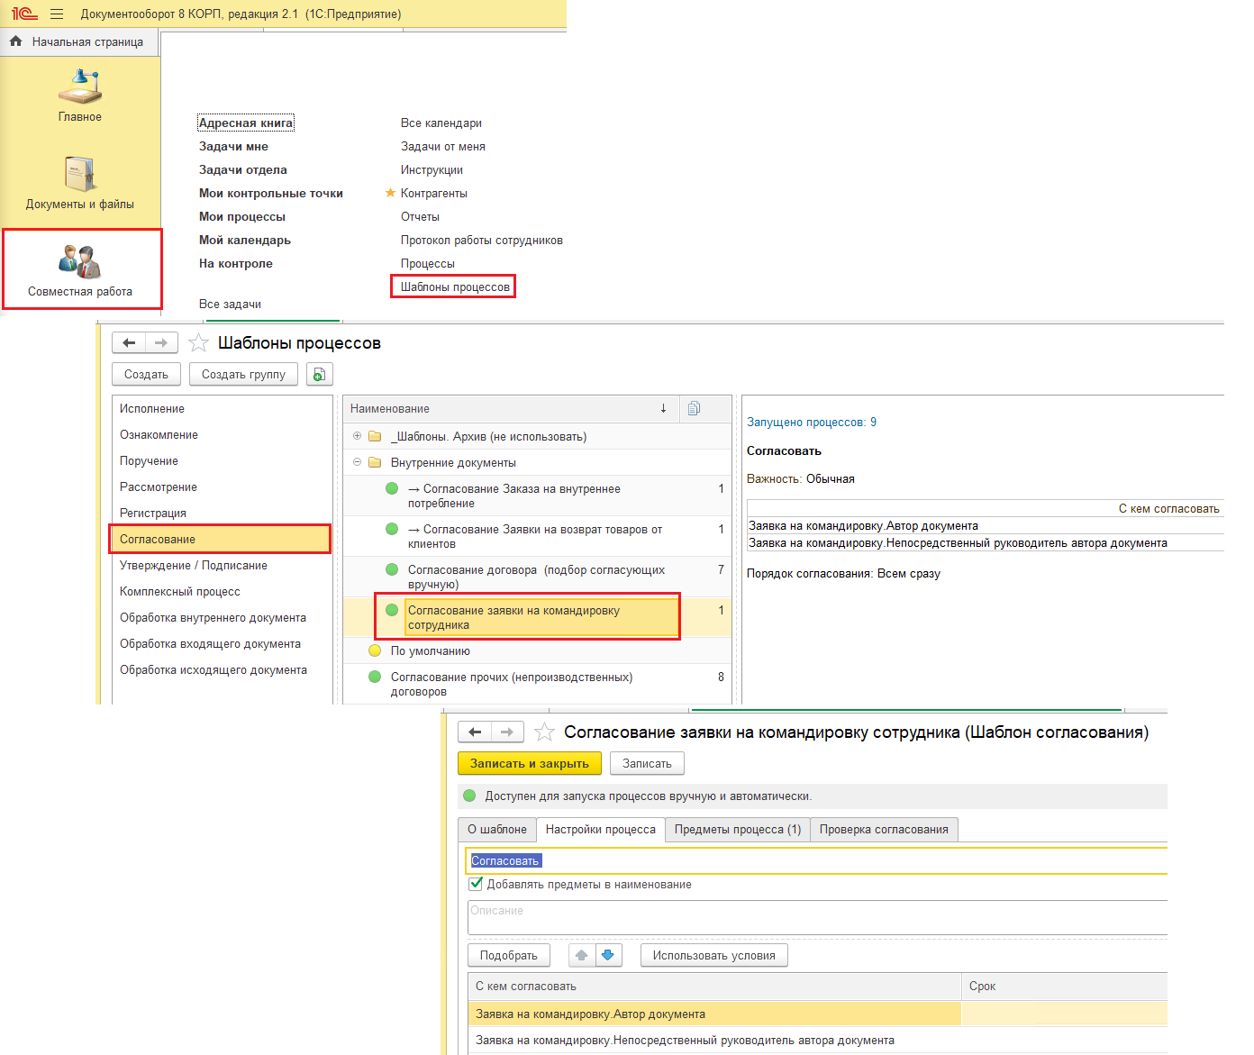Click back arrow in Шаблоны процессов
This screenshot has width=1254, height=1055.
pyautogui.click(x=129, y=343)
